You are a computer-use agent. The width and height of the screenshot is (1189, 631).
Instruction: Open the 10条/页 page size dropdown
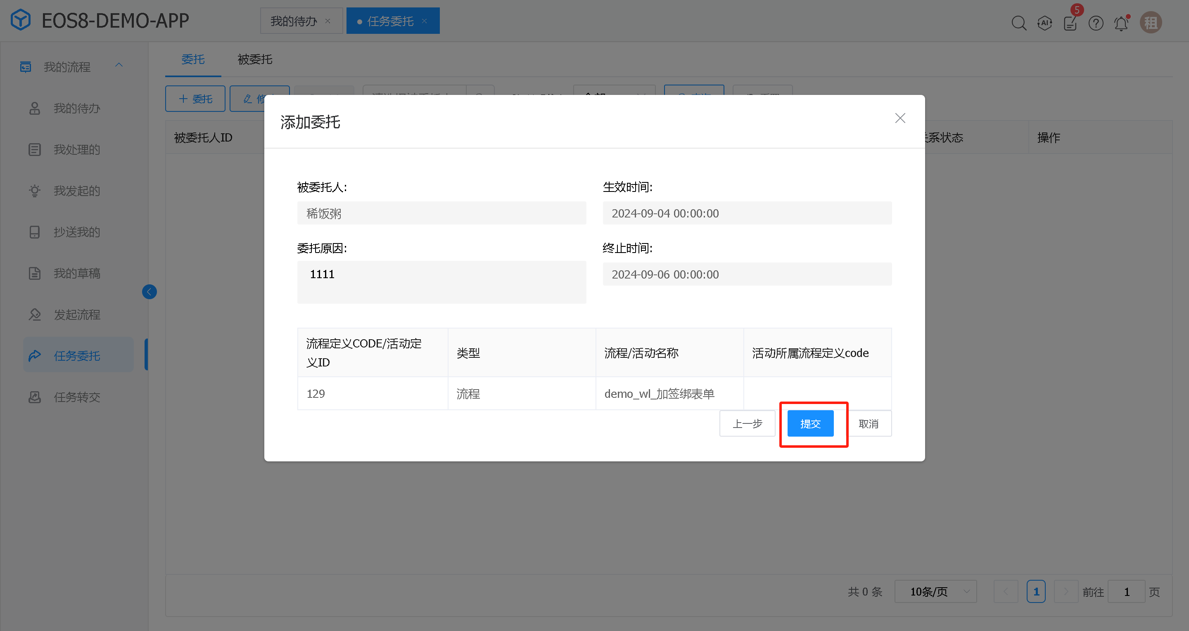click(935, 591)
